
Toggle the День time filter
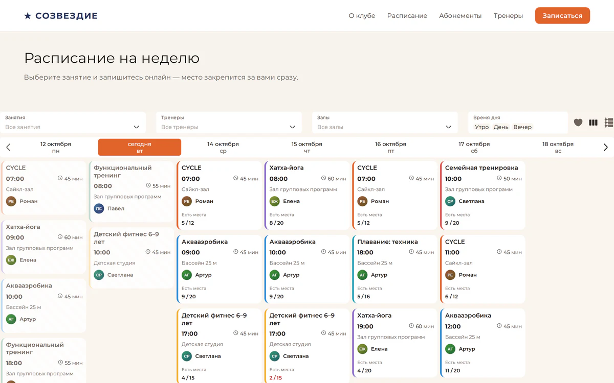[x=501, y=127]
